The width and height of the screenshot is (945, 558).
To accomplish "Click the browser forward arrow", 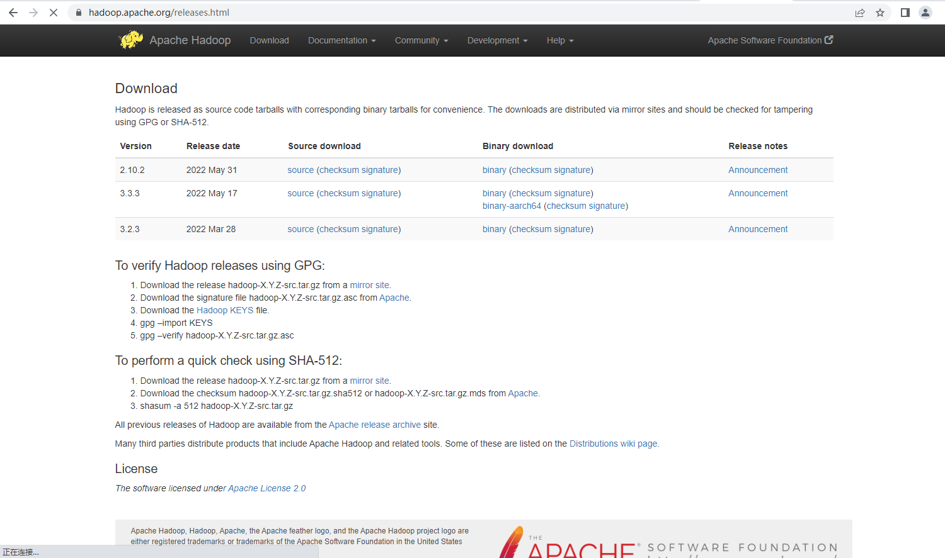I will (x=33, y=13).
